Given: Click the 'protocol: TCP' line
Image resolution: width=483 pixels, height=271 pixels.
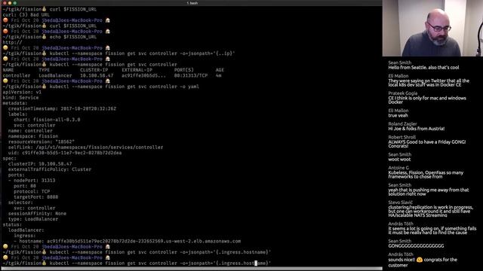Looking at the screenshot, I should (x=32, y=192).
